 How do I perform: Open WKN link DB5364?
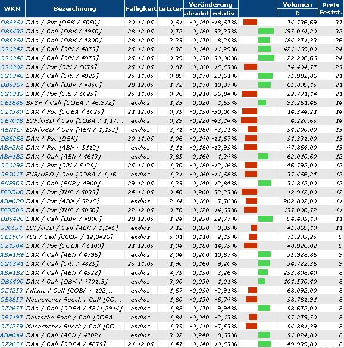point(12,40)
